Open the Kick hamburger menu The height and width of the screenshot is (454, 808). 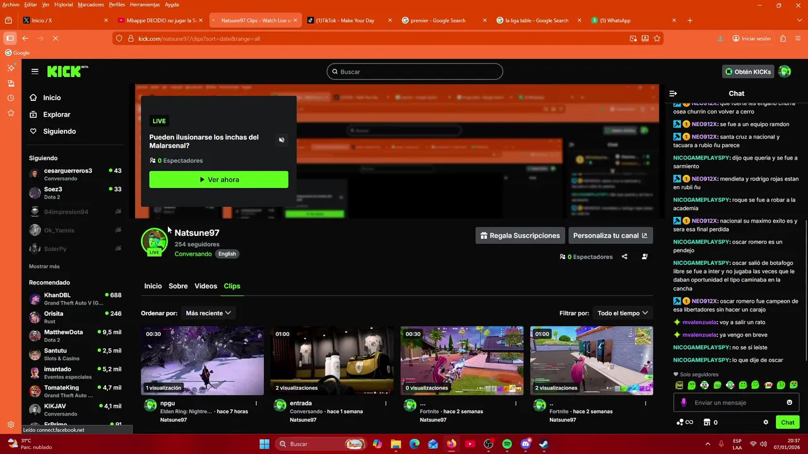coord(35,71)
